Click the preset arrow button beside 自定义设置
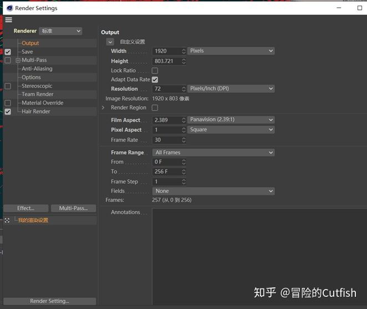This screenshot has height=309, width=367. 110,42
